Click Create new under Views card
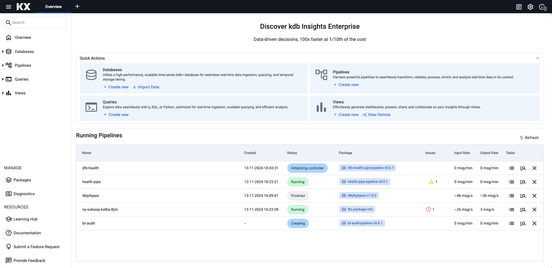 346,115
